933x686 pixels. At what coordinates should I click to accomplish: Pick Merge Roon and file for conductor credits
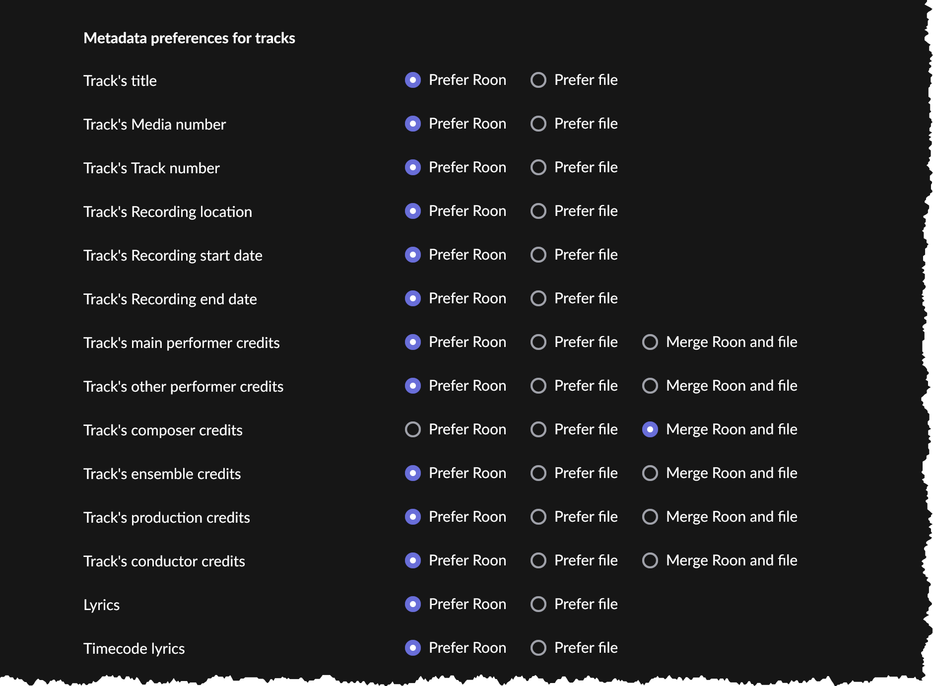(x=650, y=560)
